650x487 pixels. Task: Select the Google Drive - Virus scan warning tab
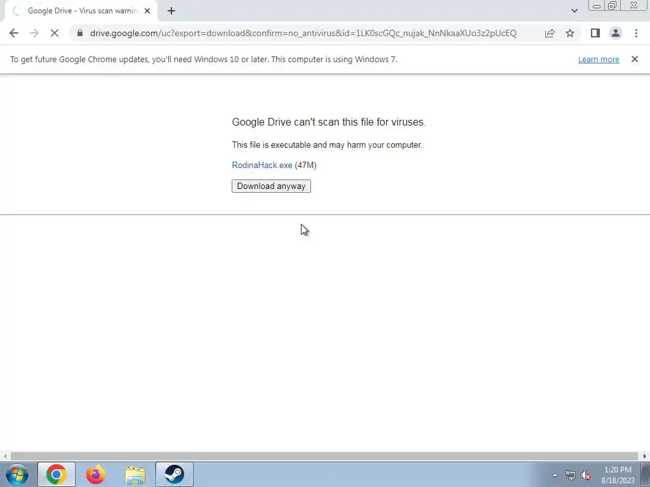[x=81, y=11]
